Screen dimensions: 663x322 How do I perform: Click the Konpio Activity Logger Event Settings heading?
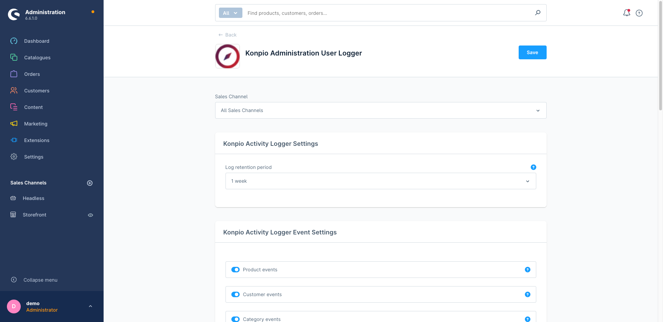click(x=280, y=232)
